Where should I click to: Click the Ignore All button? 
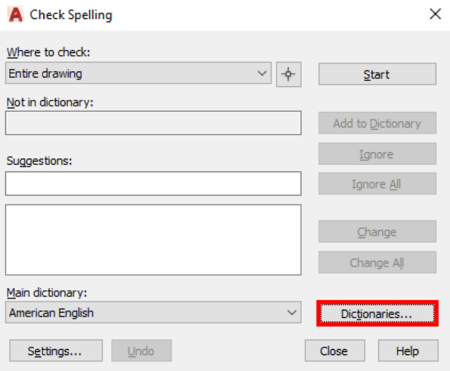(377, 184)
